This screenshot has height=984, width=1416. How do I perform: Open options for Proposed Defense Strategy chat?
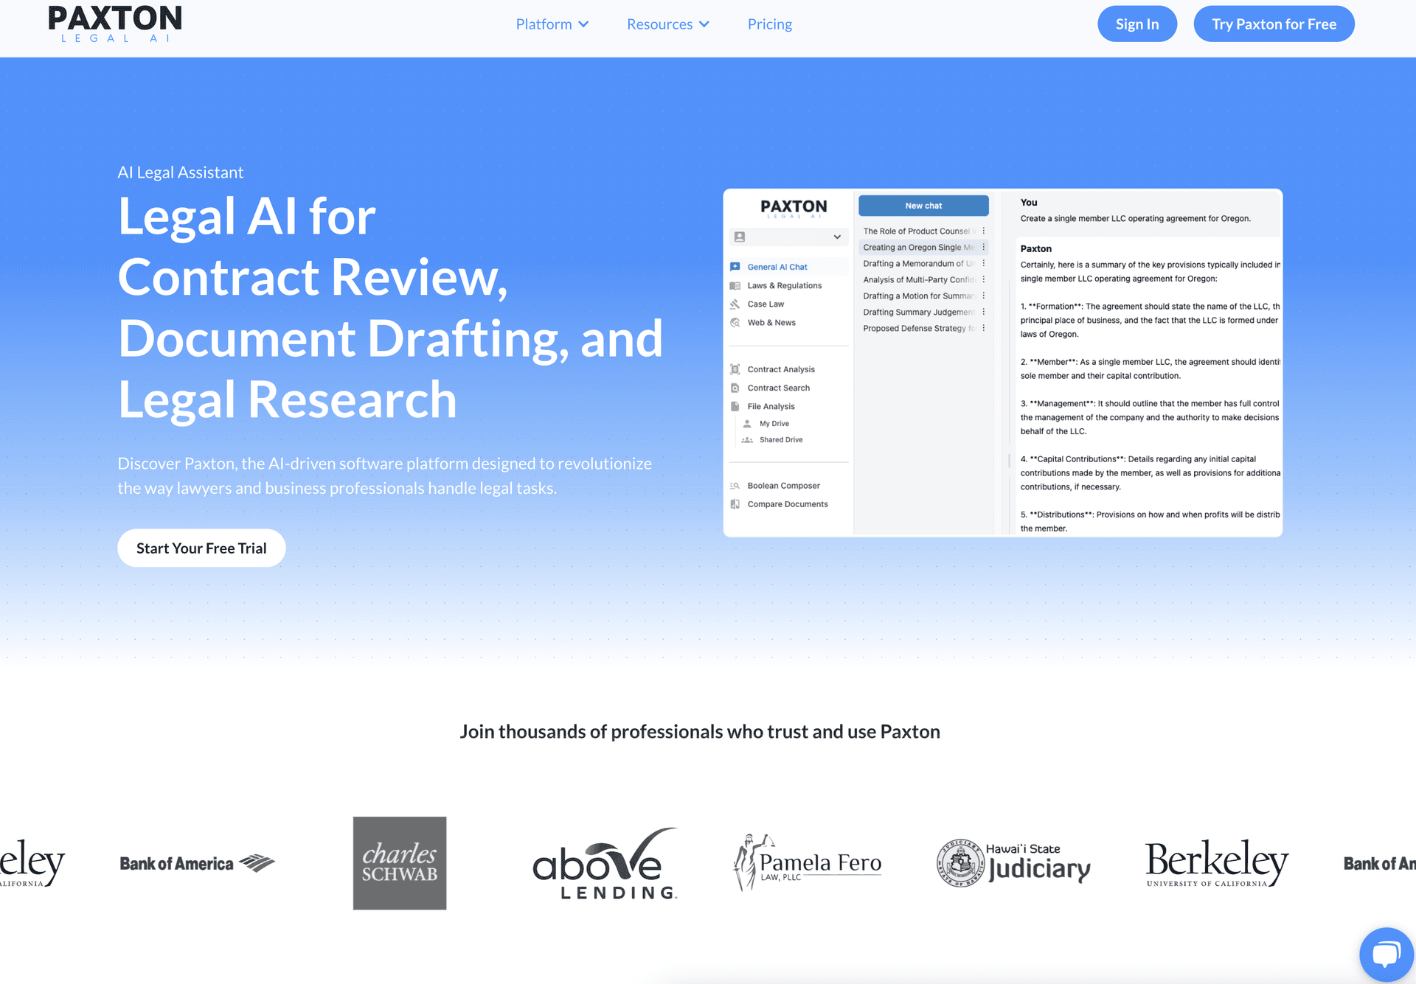[x=984, y=328]
